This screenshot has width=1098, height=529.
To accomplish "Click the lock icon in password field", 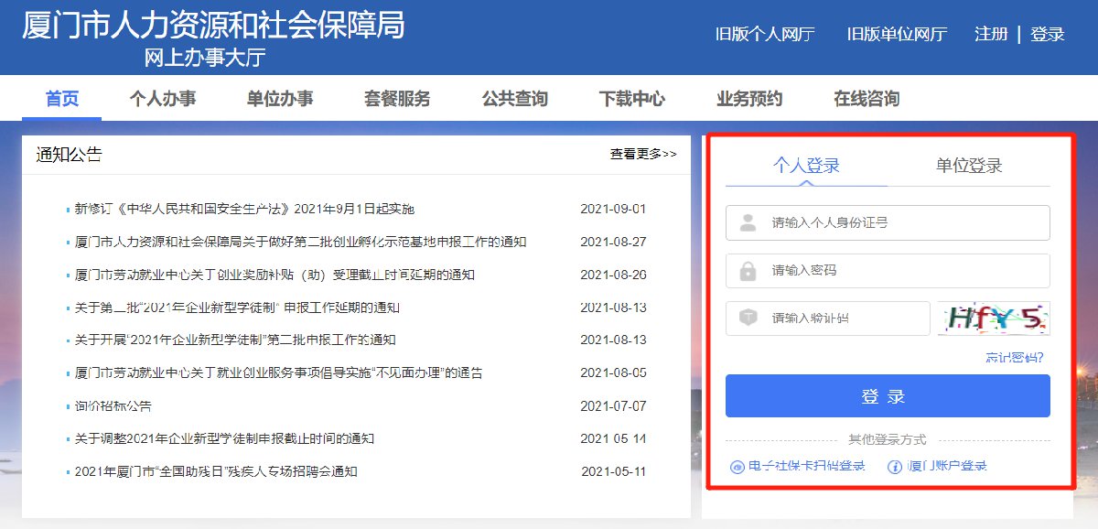I will point(748,271).
